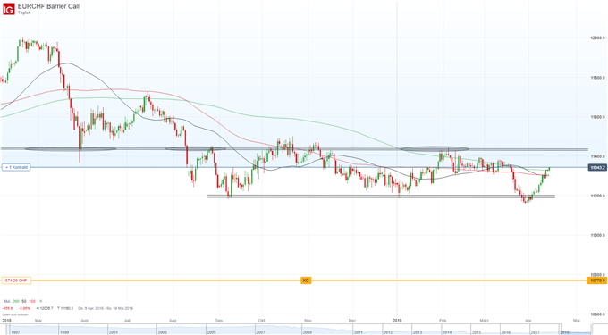Select the KO knock-out marker
Screen dimensions: 608x335
306,281
